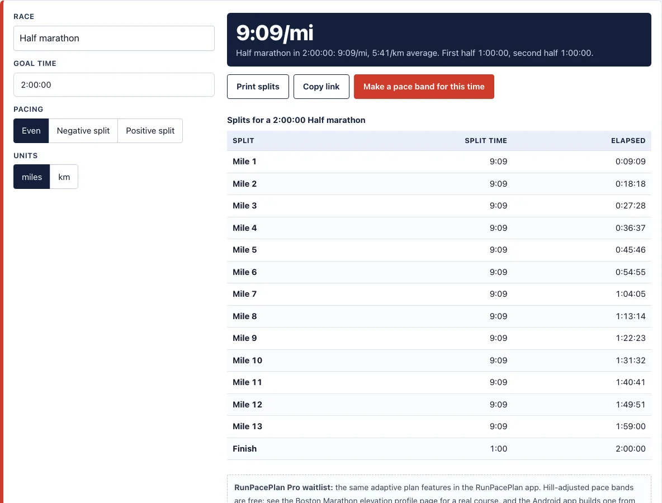Click elapsed time 0:54:55

(630, 272)
